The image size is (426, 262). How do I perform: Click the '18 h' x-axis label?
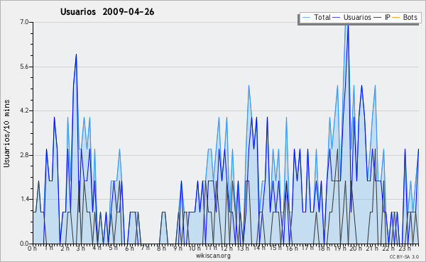[x=324, y=249]
